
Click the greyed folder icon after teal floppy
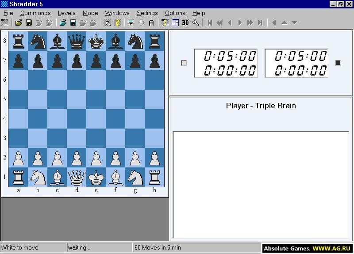point(83,23)
